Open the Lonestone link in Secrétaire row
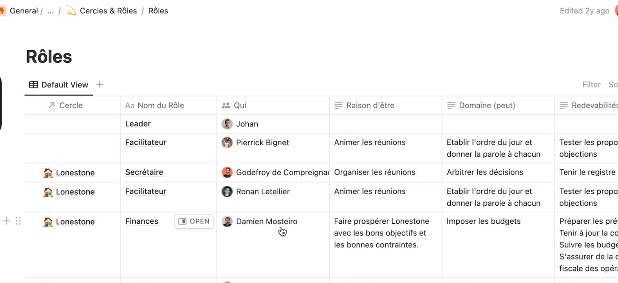 (x=75, y=173)
